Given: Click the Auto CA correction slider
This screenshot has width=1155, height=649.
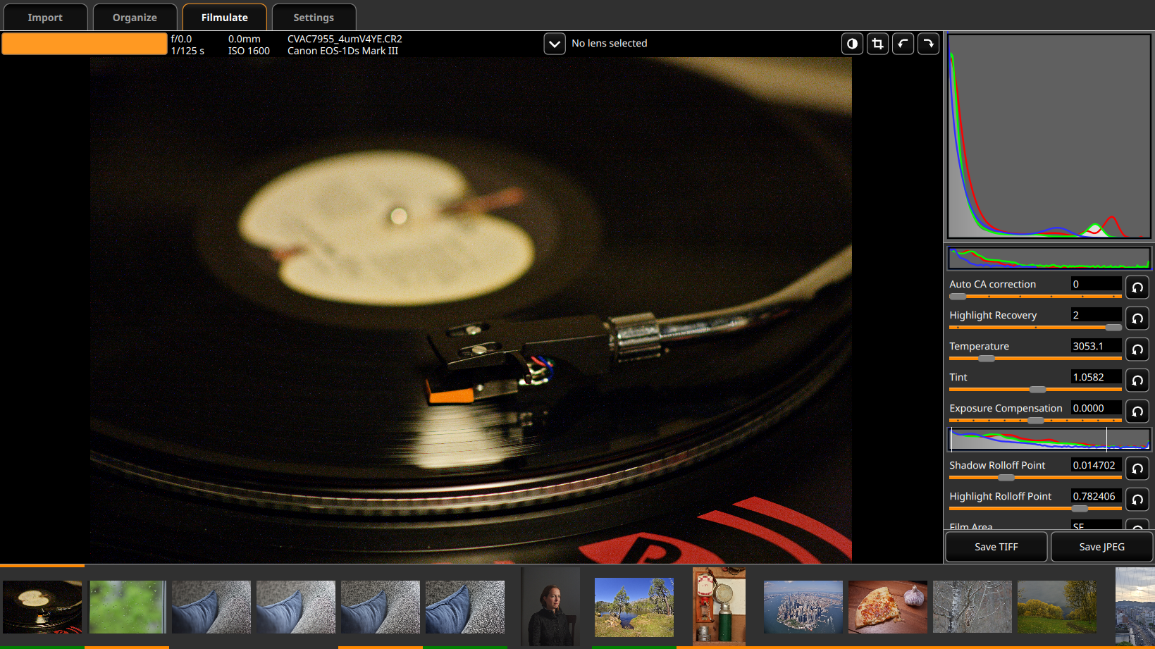Looking at the screenshot, I should pyautogui.click(x=1035, y=297).
